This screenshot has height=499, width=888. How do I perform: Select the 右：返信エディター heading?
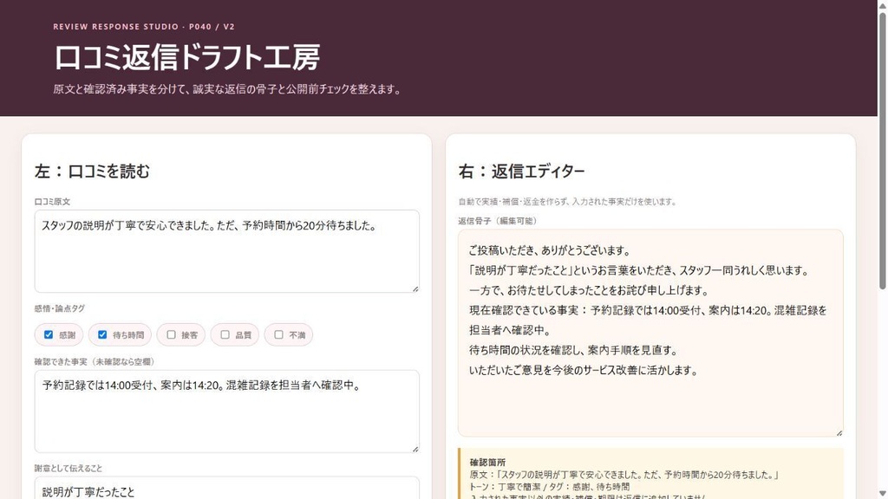pyautogui.click(x=521, y=172)
